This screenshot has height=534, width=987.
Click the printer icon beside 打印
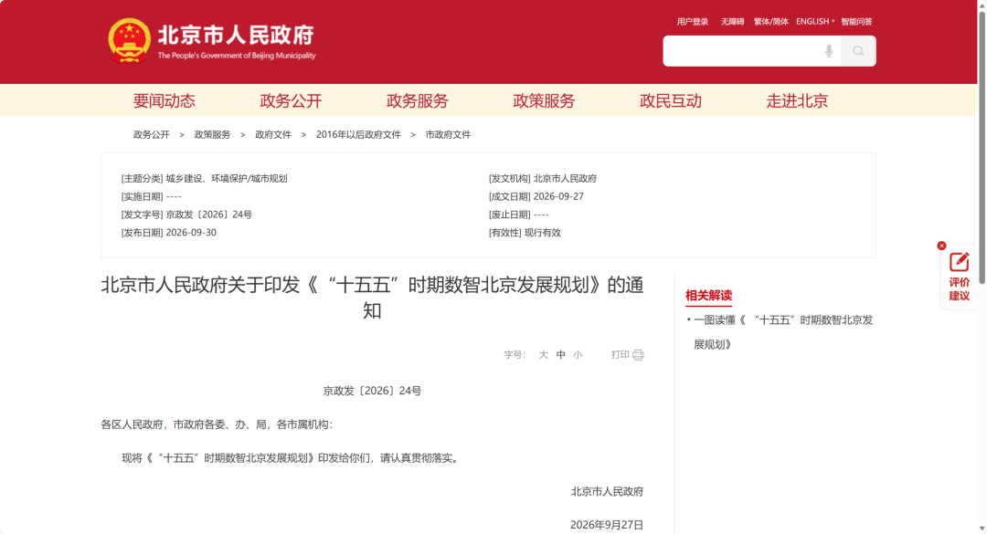click(638, 355)
